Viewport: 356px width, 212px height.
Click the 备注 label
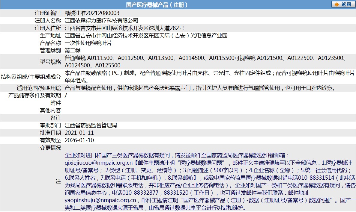[x=55, y=118]
